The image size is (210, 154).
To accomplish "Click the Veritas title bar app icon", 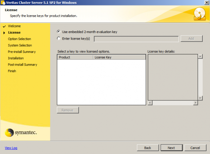I will (3, 3).
